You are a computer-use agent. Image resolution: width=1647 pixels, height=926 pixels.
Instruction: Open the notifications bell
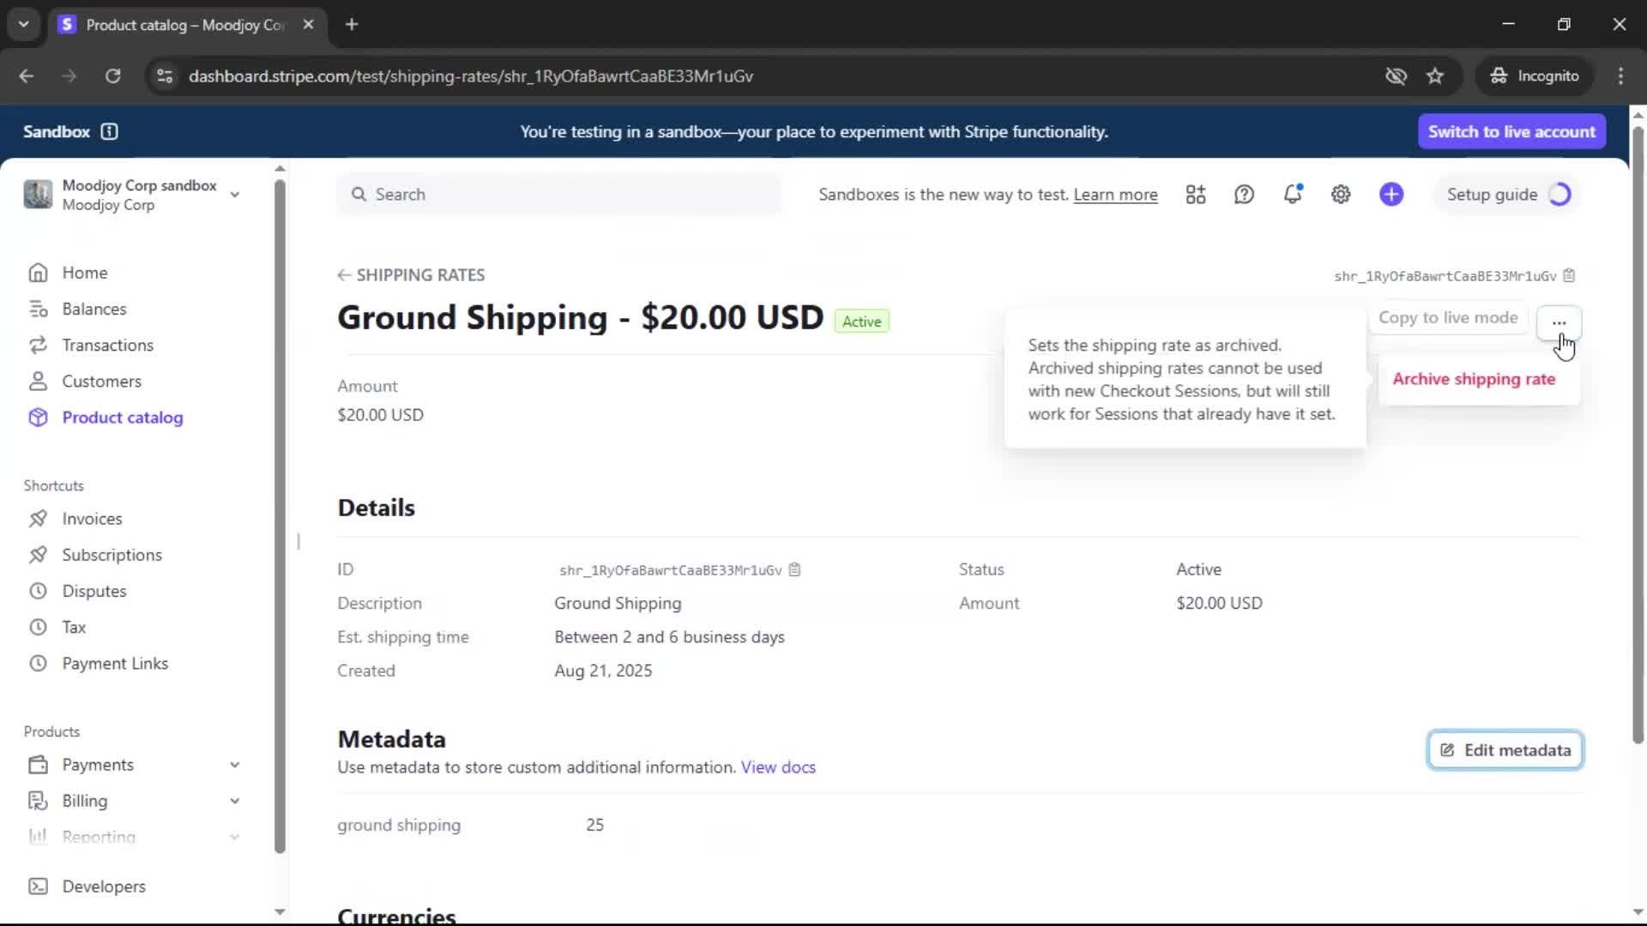[1293, 195]
